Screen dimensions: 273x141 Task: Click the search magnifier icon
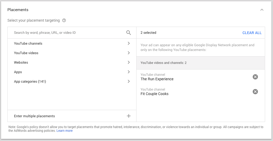point(129,33)
